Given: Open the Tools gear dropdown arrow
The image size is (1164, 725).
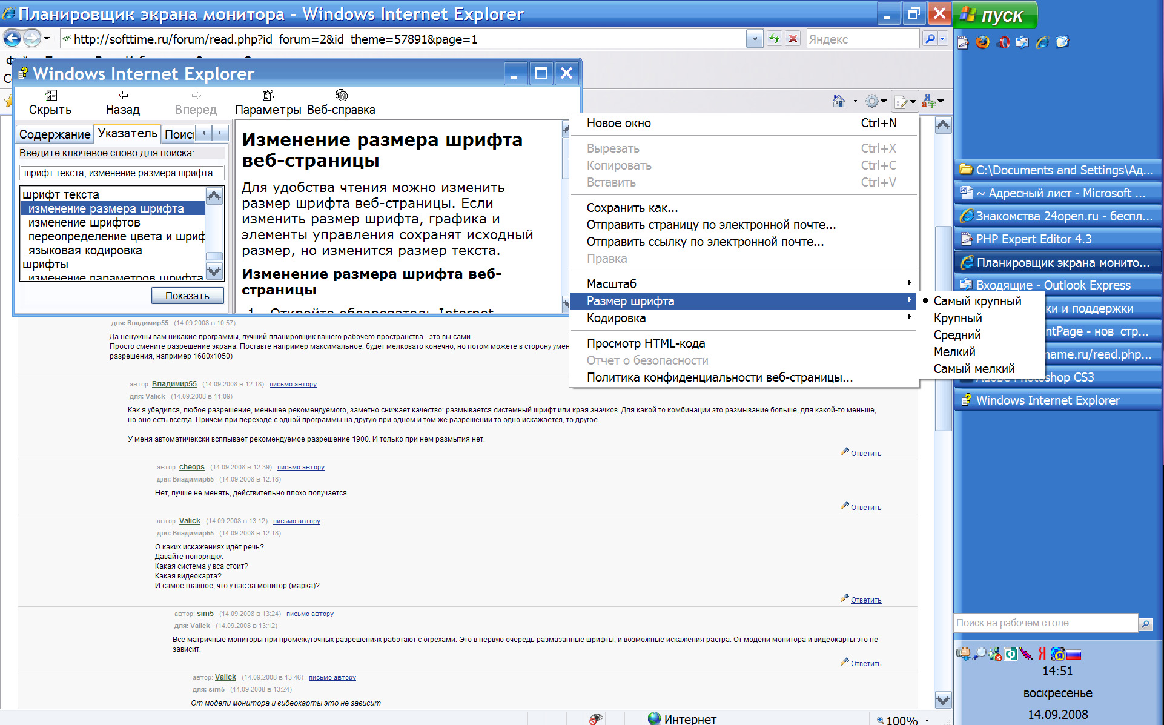Looking at the screenshot, I should pyautogui.click(x=884, y=101).
